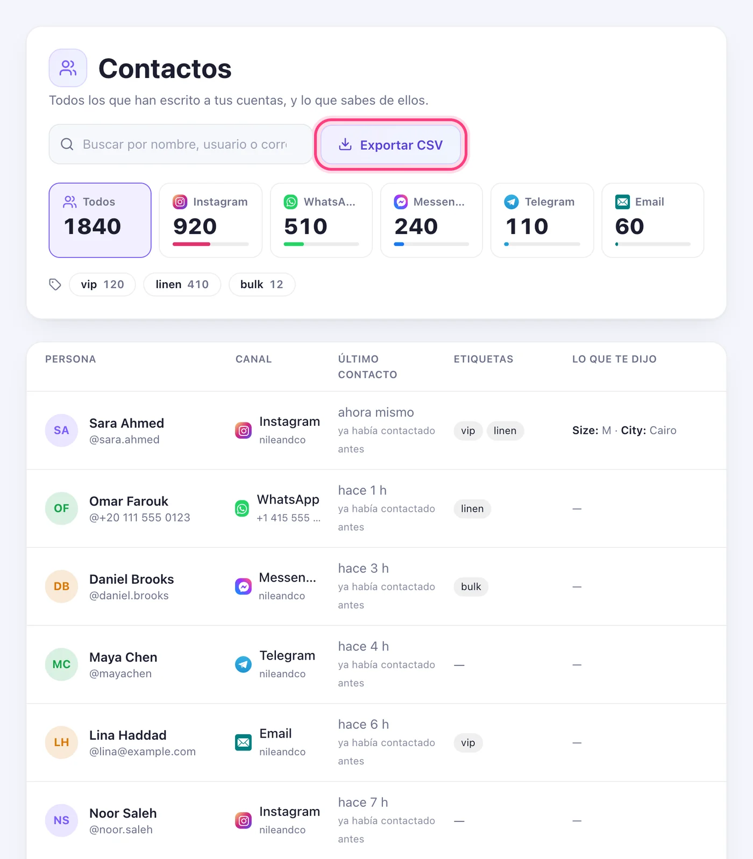Filter by the Messenger 240 card
The width and height of the screenshot is (753, 859).
[431, 220]
